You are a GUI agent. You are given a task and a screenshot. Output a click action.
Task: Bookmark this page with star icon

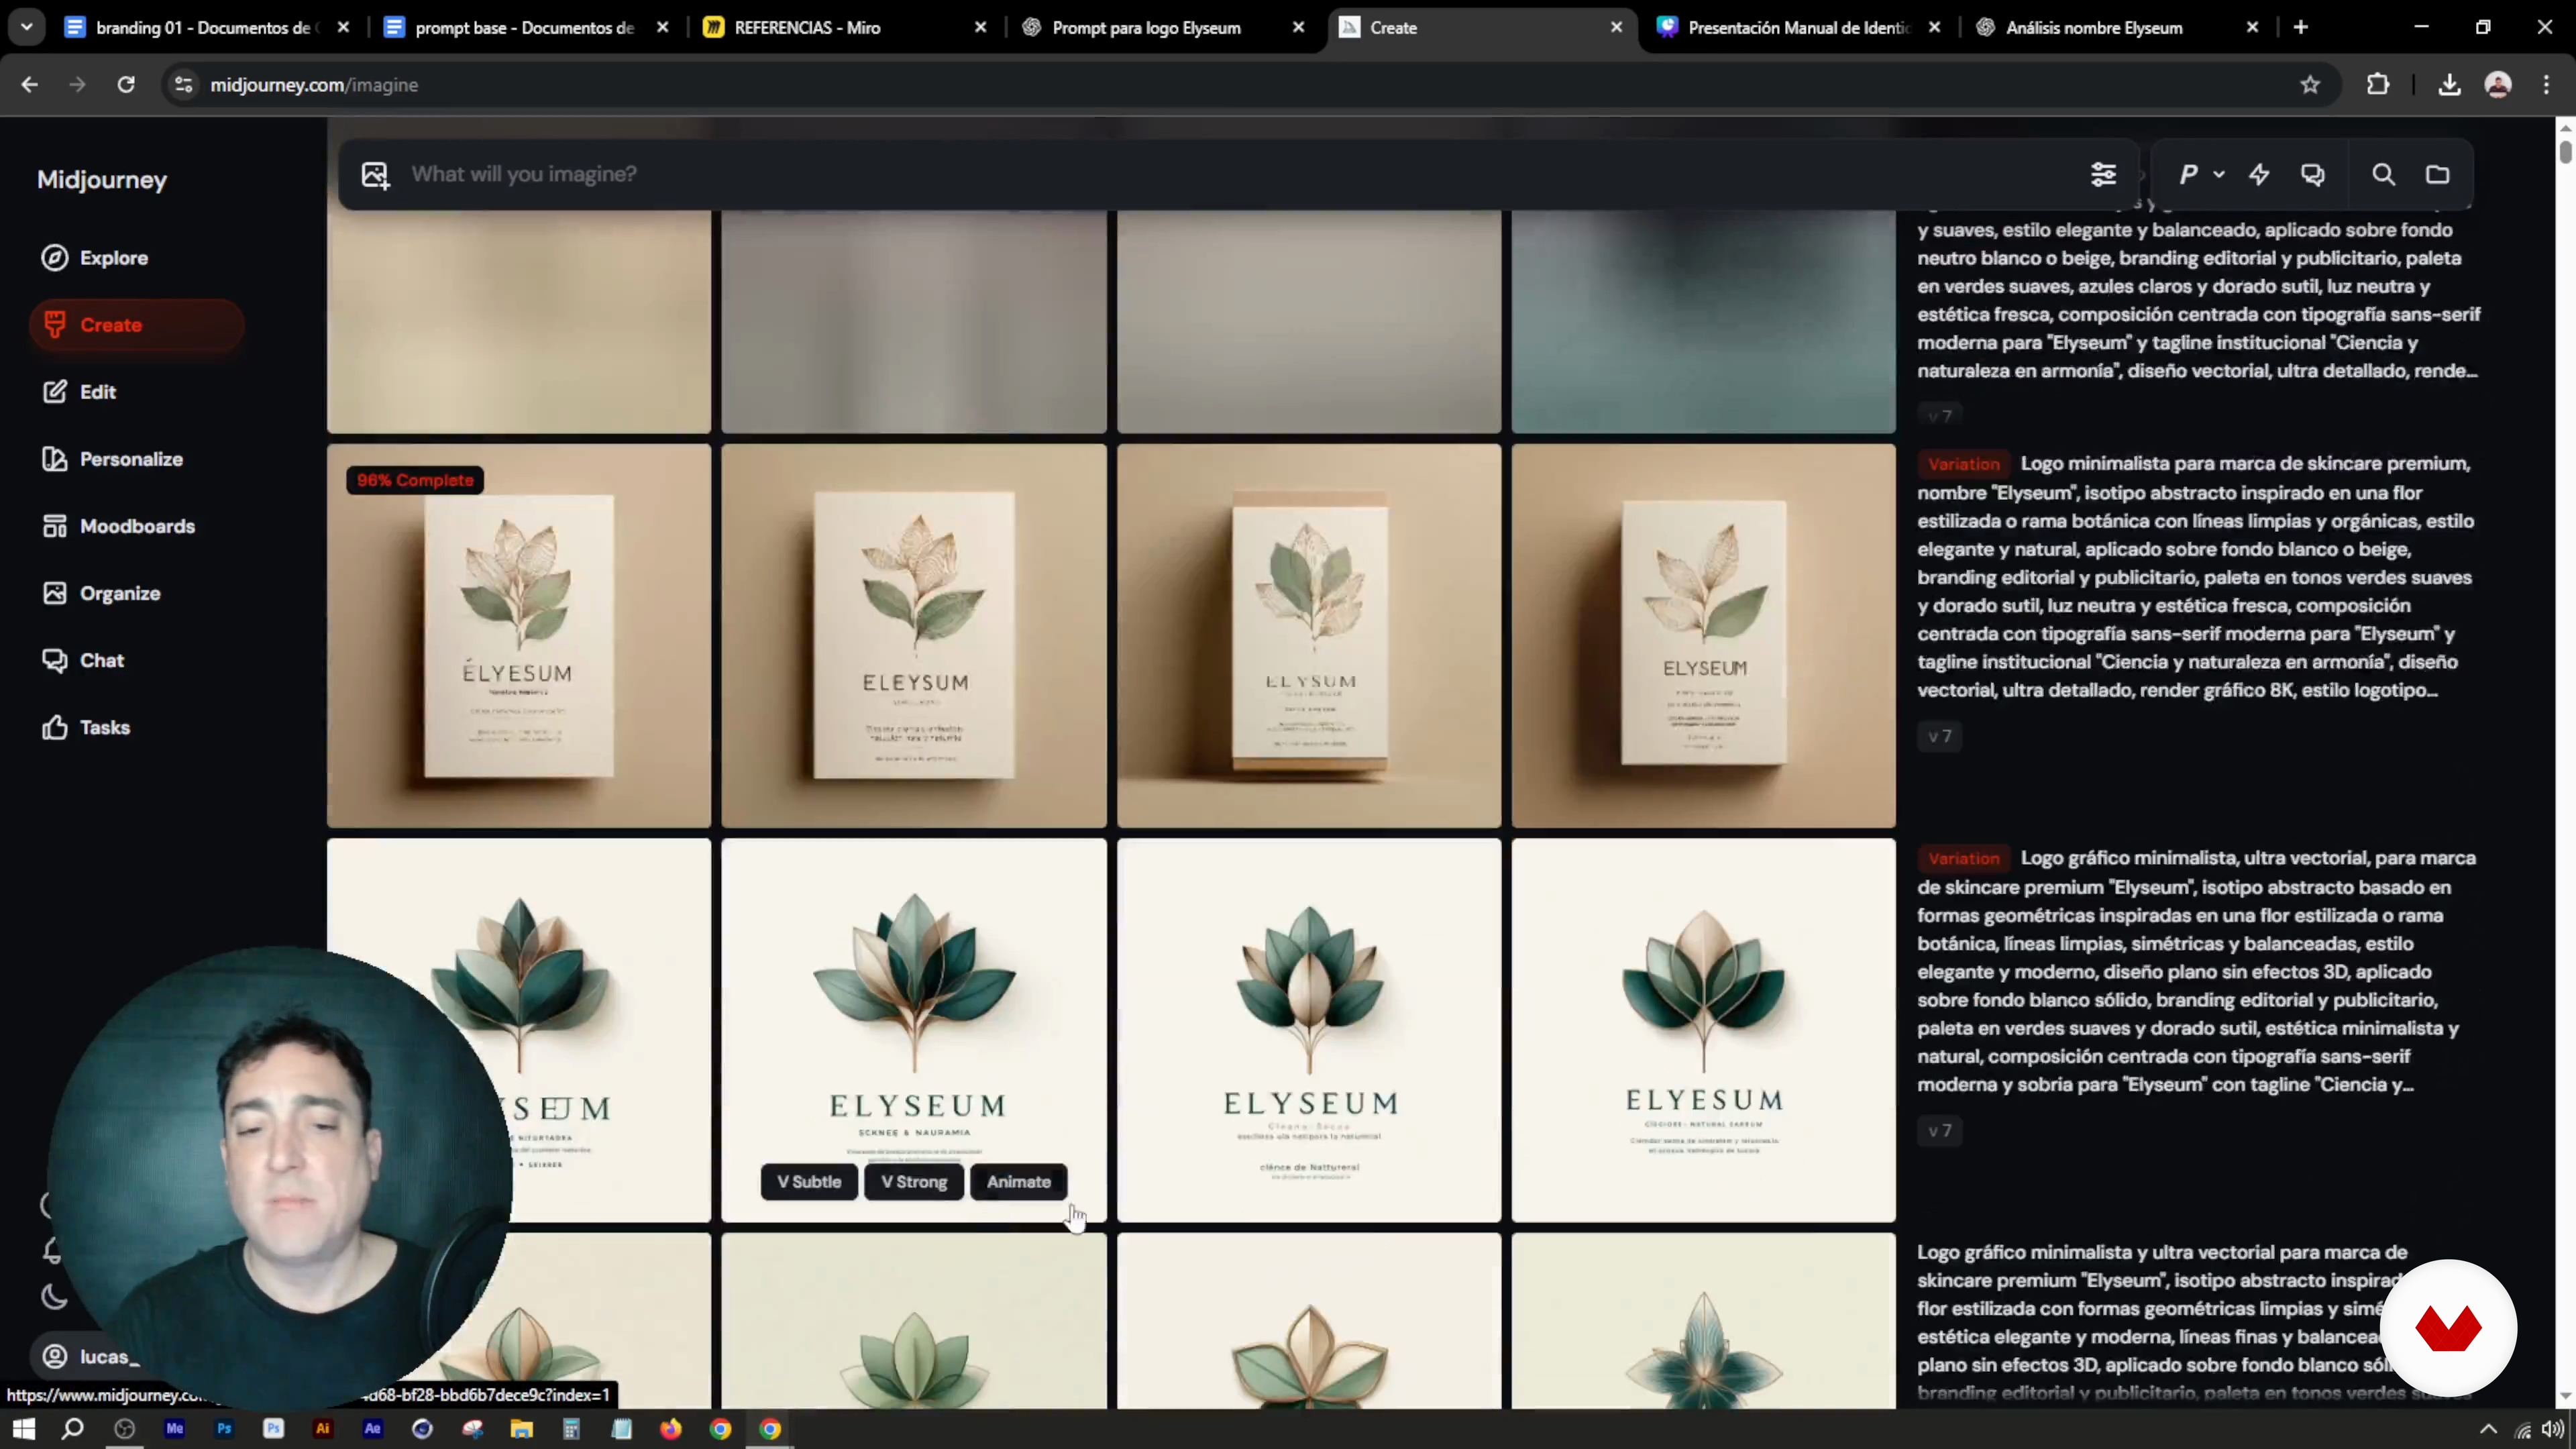point(2310,85)
